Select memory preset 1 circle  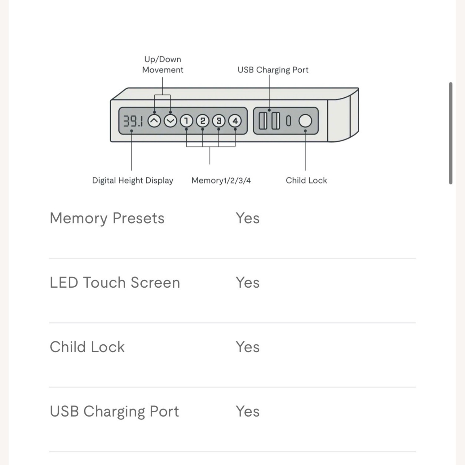tap(186, 121)
